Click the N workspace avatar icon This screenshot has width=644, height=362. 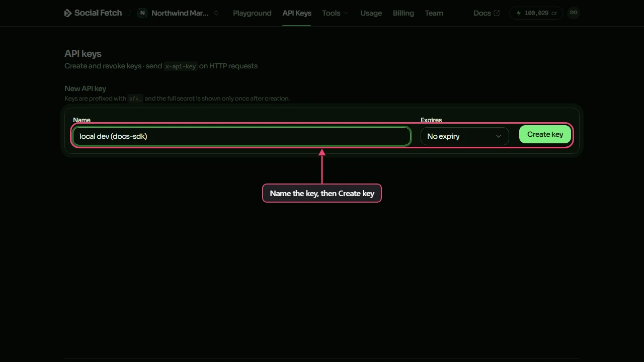point(142,13)
